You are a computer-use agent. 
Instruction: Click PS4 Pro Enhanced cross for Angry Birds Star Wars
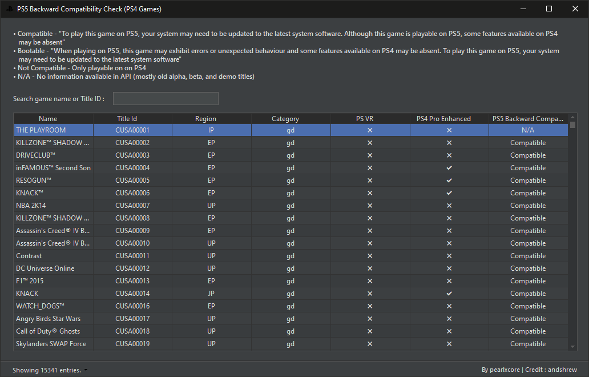point(449,319)
